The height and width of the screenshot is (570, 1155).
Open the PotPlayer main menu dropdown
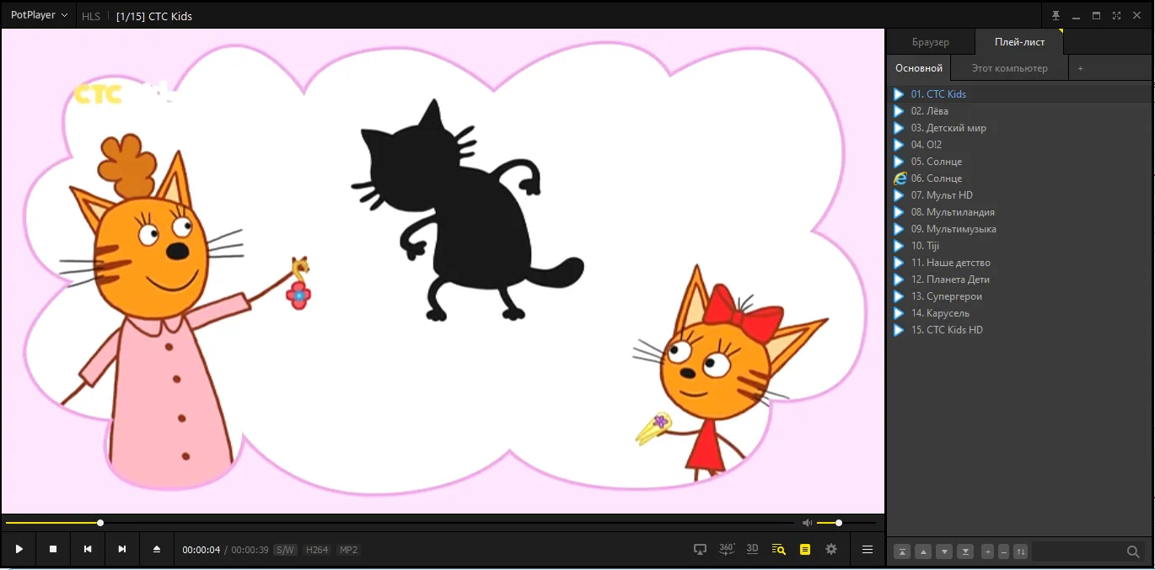(x=40, y=15)
